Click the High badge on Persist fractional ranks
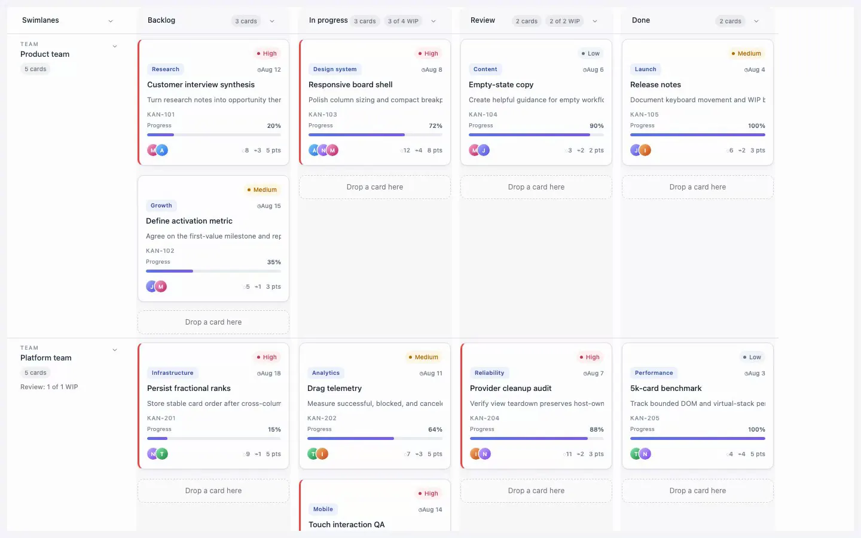The width and height of the screenshot is (861, 538). [267, 357]
